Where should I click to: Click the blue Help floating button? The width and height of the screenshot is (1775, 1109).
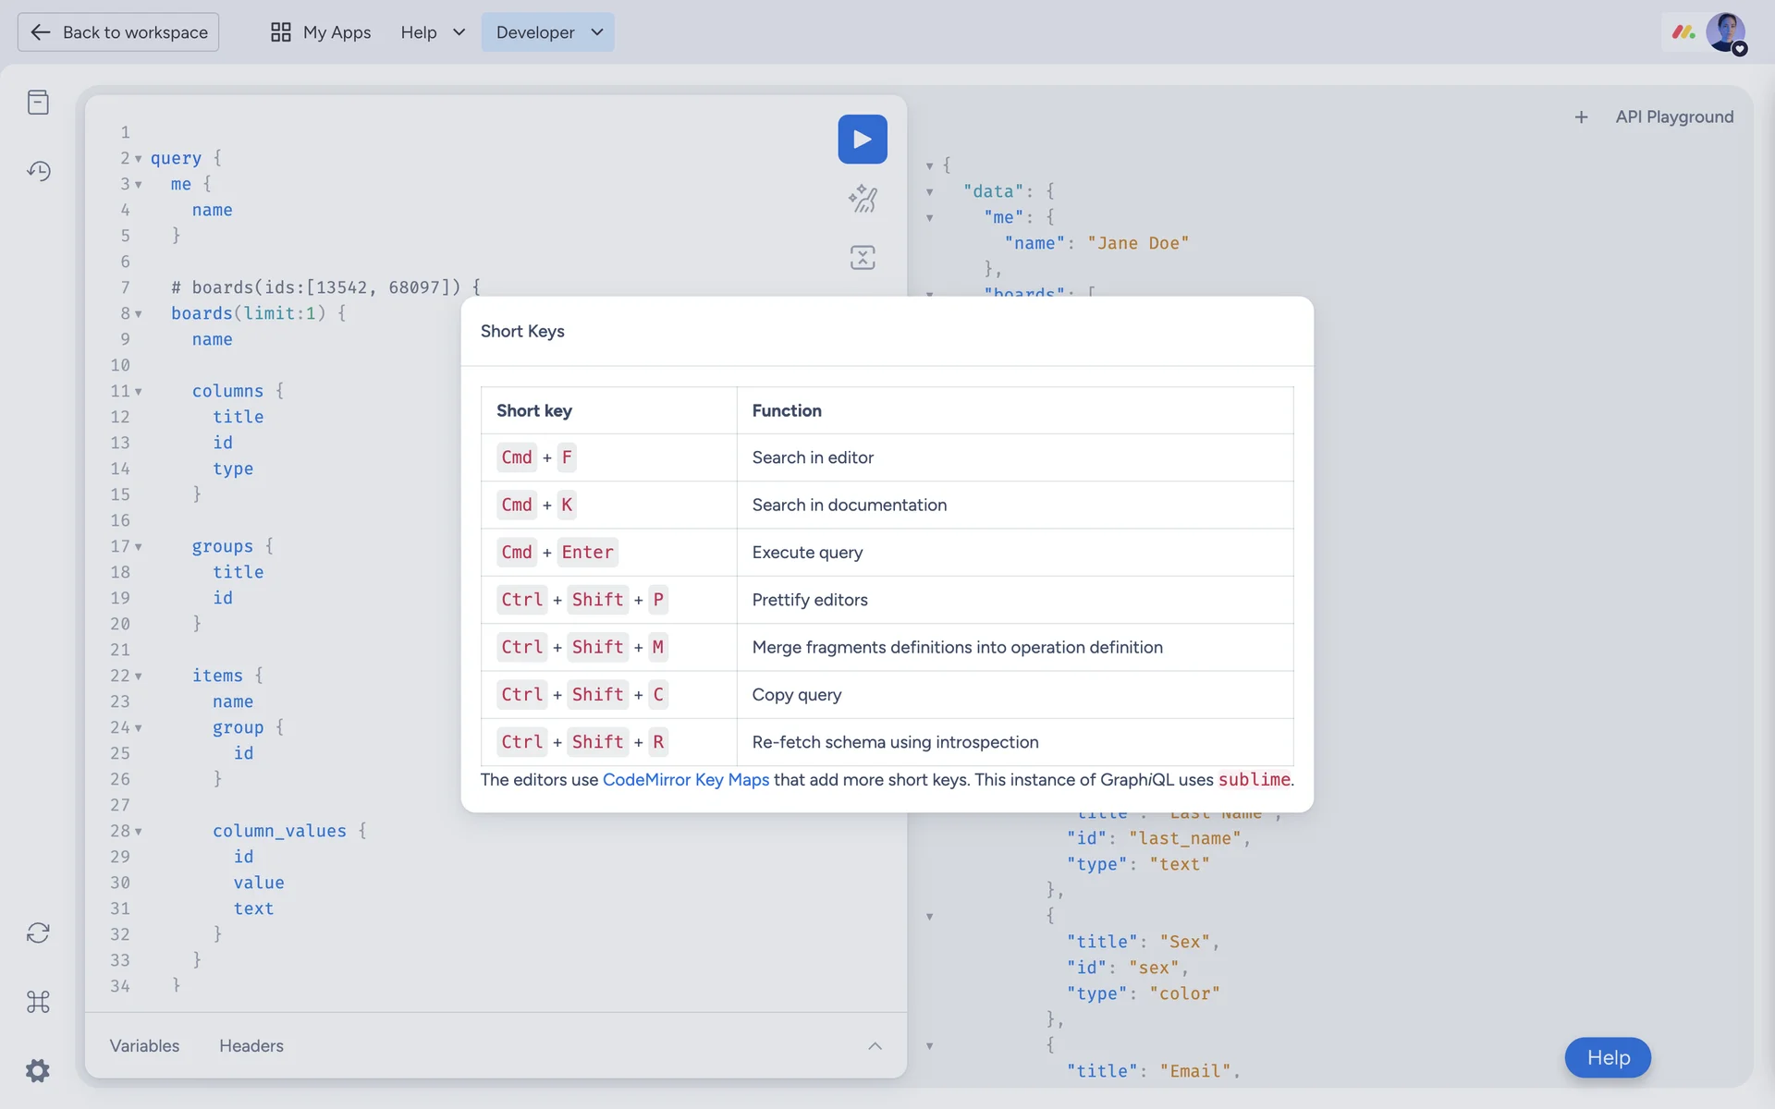pyautogui.click(x=1607, y=1057)
